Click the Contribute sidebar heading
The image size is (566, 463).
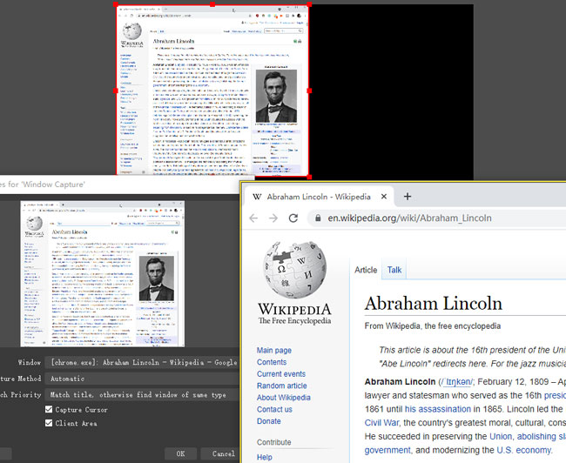coord(274,442)
